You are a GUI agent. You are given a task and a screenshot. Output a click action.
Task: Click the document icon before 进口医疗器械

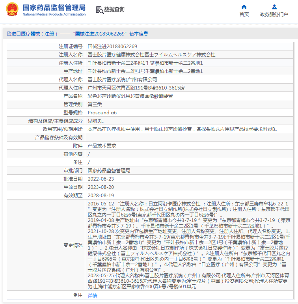[9, 34]
